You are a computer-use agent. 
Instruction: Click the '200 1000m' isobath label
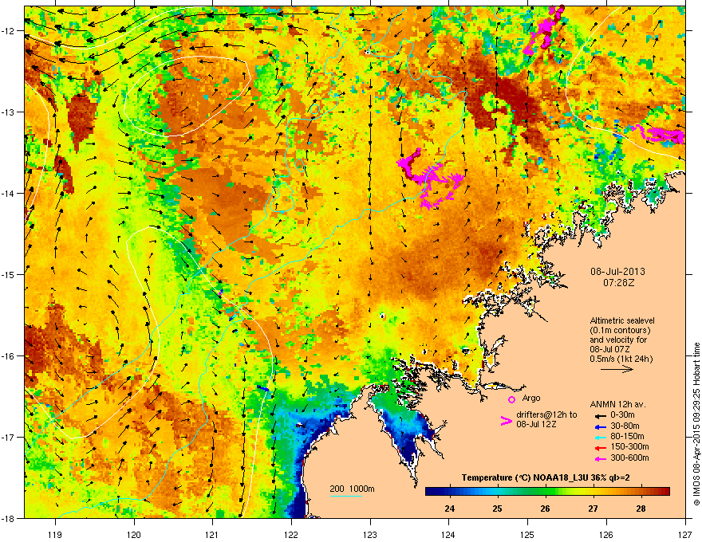(352, 489)
